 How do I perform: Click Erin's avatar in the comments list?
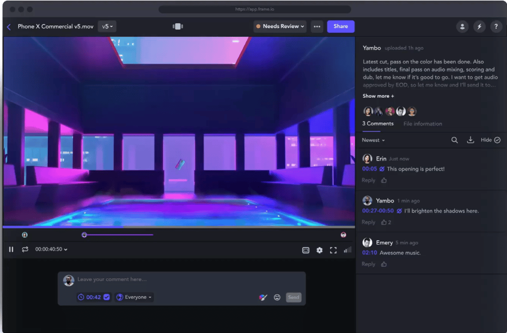(367, 159)
